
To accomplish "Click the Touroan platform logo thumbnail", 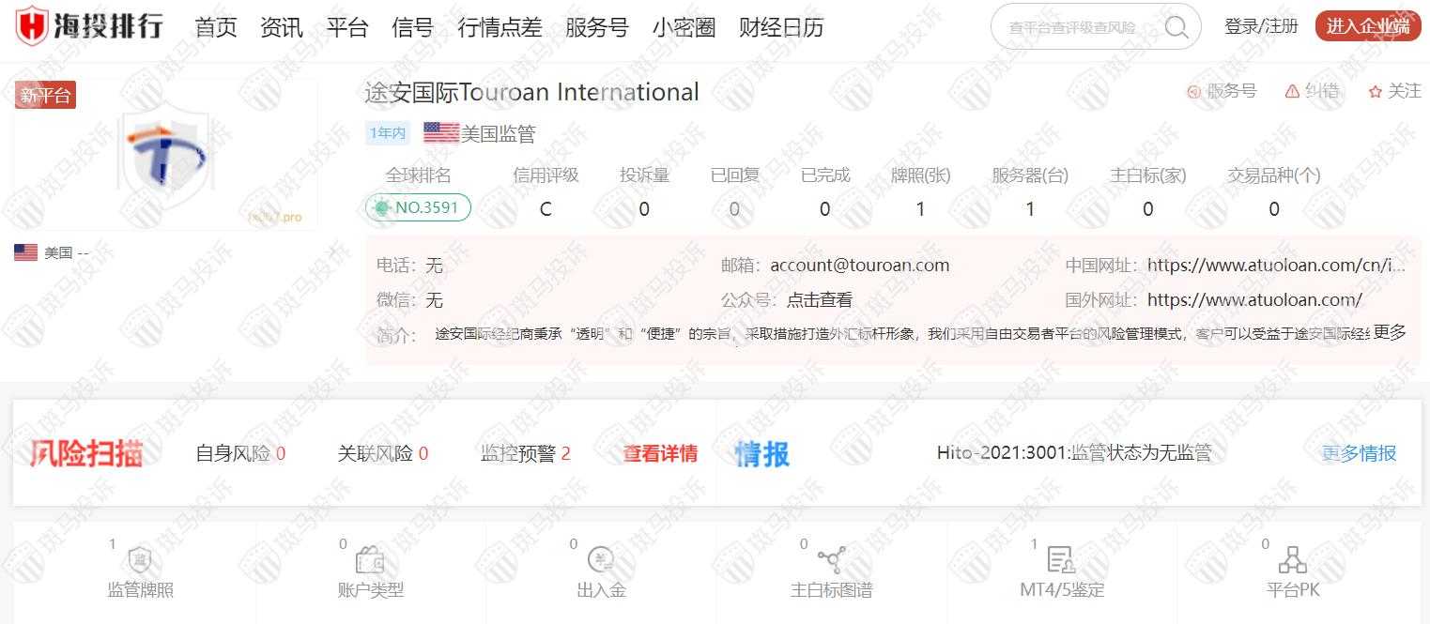I will (166, 156).
